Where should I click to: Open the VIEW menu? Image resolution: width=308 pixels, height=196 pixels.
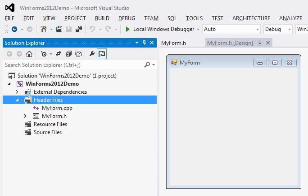[49, 18]
